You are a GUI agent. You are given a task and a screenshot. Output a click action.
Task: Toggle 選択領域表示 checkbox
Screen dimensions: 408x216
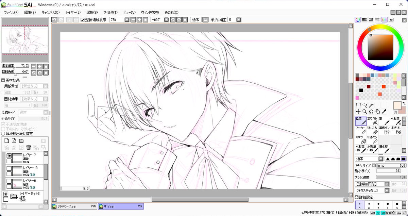(x=83, y=20)
